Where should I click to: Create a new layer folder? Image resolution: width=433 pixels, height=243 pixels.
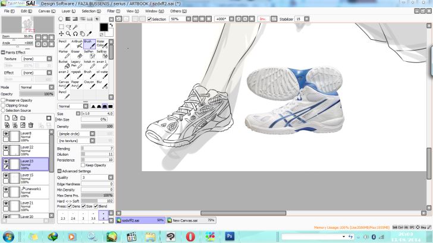pyautogui.click(x=23, y=118)
